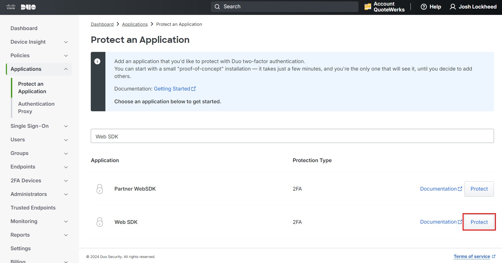Click the Cisco Duo logo
The image size is (502, 263).
pyautogui.click(x=21, y=7)
